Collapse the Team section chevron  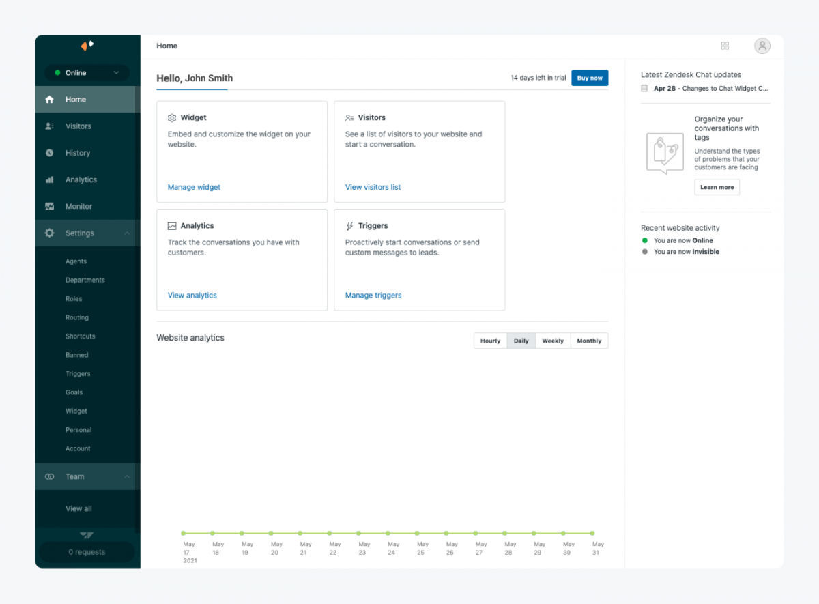(x=127, y=477)
